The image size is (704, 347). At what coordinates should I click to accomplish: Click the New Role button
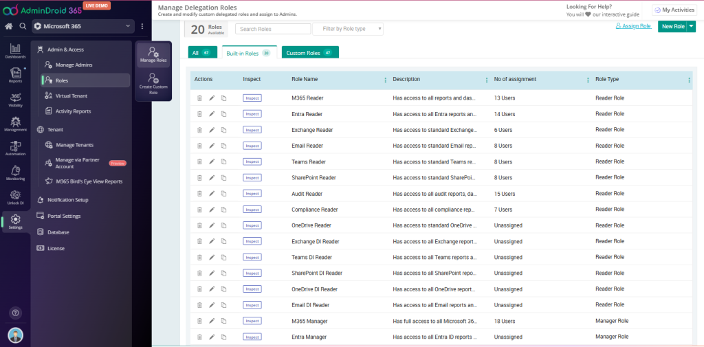(672, 27)
